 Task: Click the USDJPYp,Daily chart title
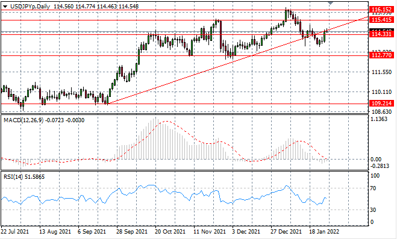[30, 7]
